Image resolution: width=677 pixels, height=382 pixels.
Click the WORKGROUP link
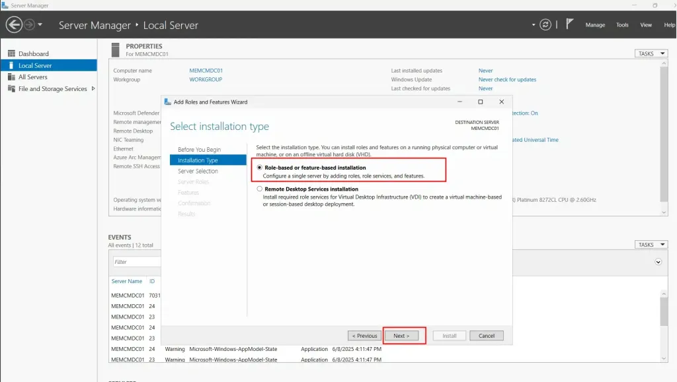coord(206,80)
